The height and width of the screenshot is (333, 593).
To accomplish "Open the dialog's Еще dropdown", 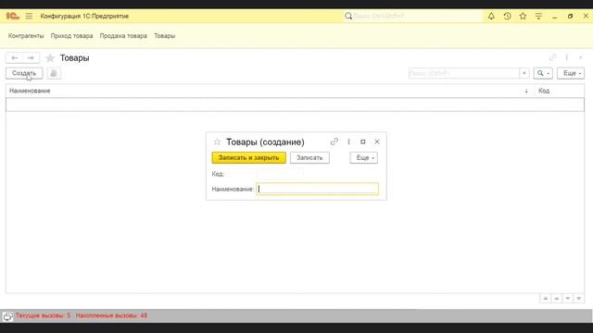I will (364, 158).
